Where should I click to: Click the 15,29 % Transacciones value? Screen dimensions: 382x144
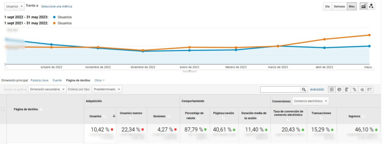pyautogui.click(x=320, y=129)
